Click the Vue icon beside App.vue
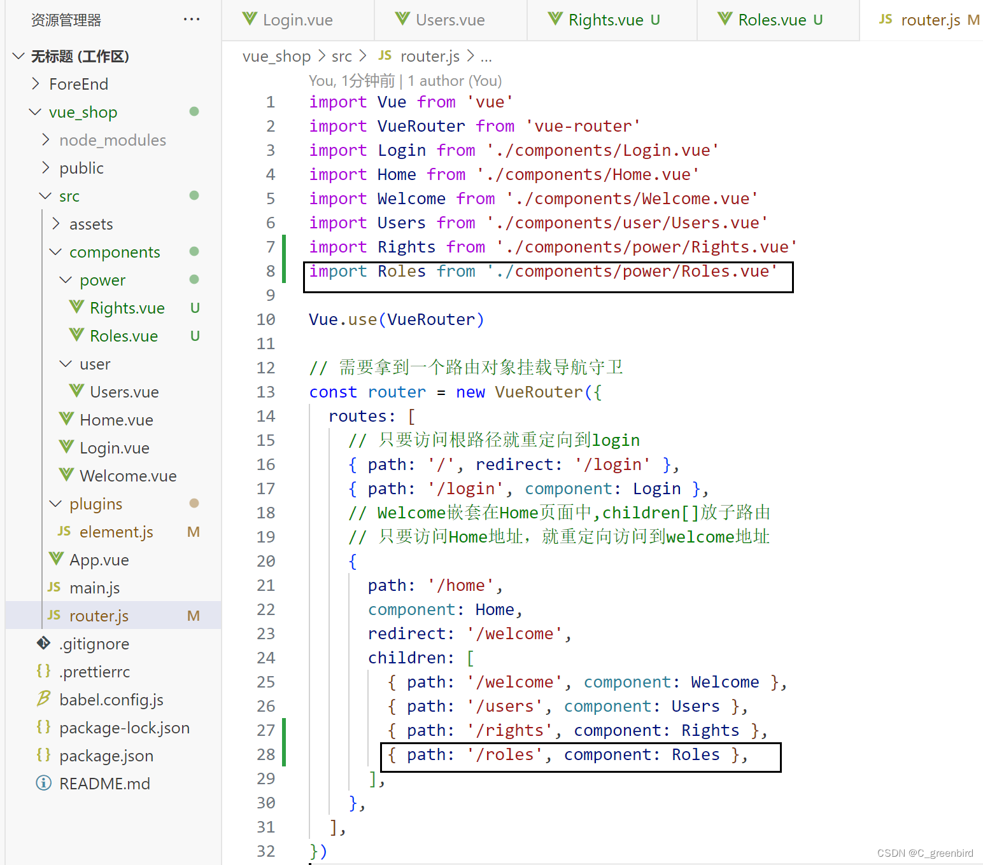This screenshot has width=983, height=865. coord(57,560)
